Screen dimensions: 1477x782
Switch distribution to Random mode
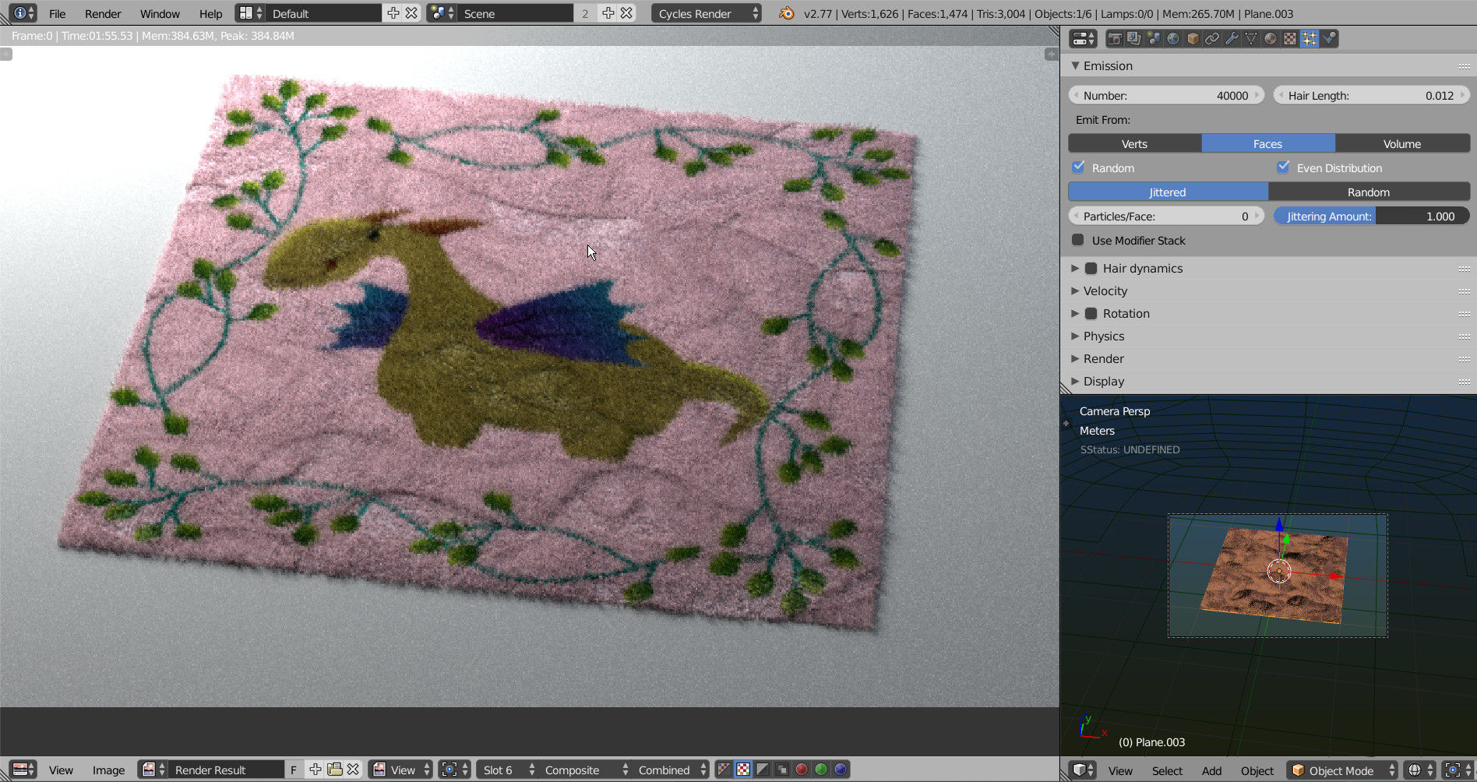click(1369, 192)
